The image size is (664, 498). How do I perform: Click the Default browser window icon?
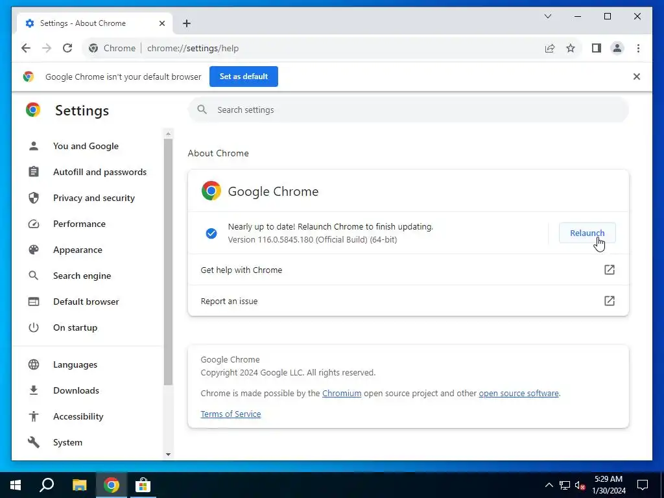(x=34, y=302)
